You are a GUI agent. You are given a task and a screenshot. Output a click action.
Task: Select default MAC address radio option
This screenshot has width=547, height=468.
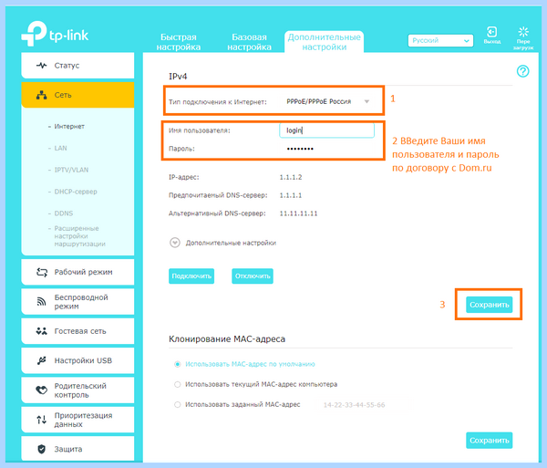(178, 364)
